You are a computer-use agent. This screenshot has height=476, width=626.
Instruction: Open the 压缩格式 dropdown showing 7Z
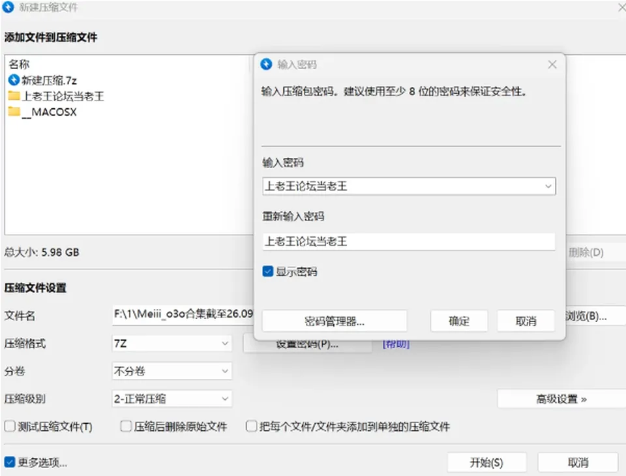(171, 344)
